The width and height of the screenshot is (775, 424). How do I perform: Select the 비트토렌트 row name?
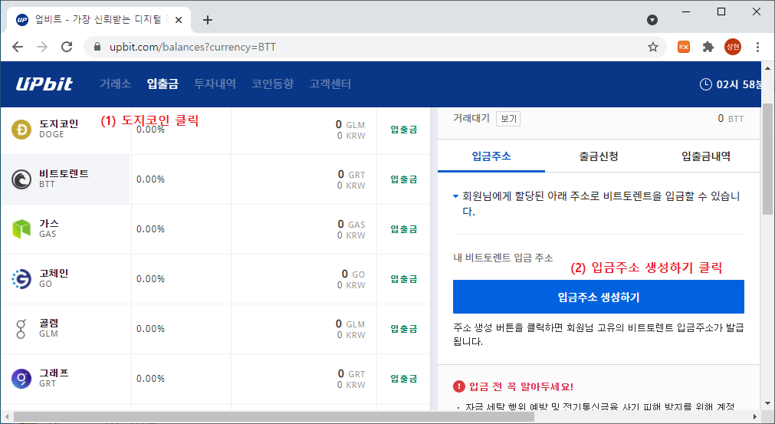pos(64,173)
